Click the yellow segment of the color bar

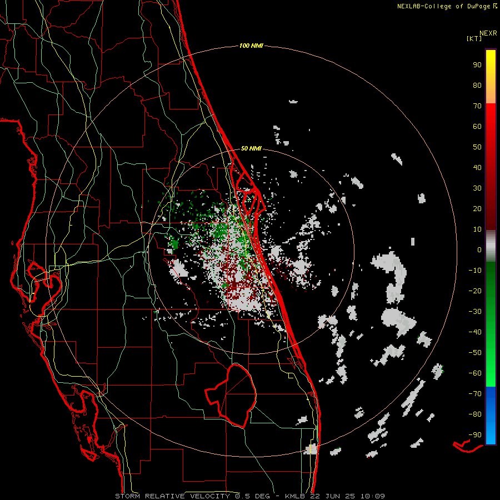tap(491, 77)
